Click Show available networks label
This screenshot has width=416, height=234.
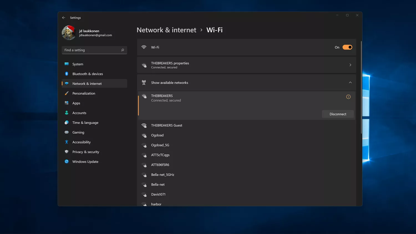[169, 83]
